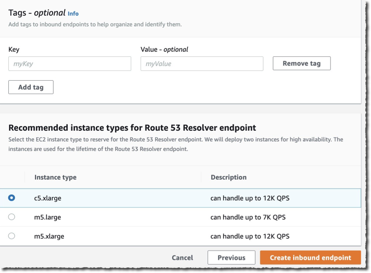This screenshot has height=273, width=371.
Task: Click the Create inbound endpoint button
Action: tap(310, 257)
